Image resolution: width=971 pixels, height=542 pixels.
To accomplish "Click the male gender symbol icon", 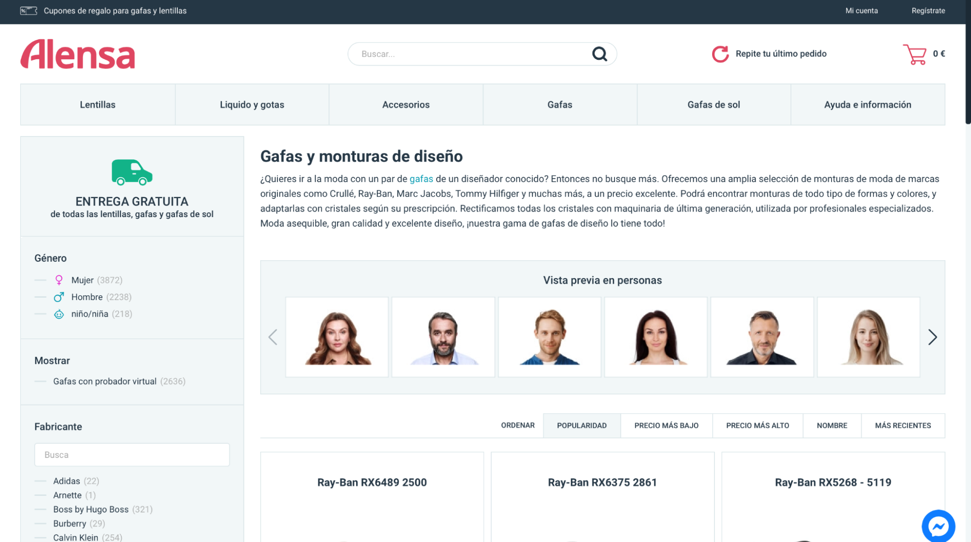I will (x=59, y=297).
